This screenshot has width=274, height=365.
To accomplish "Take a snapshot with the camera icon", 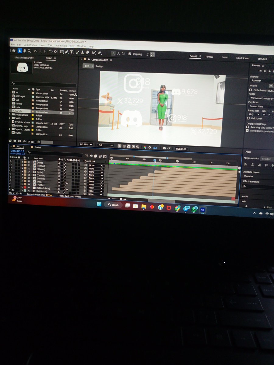I will (x=164, y=148).
